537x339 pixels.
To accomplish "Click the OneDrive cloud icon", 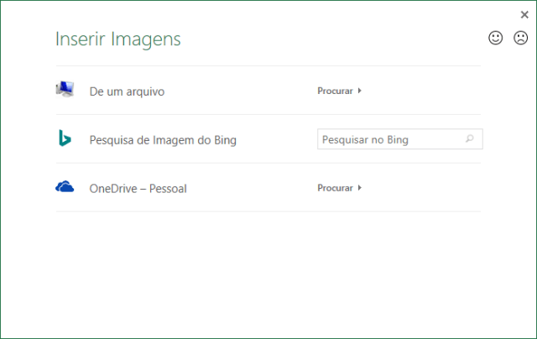I will 65,187.
